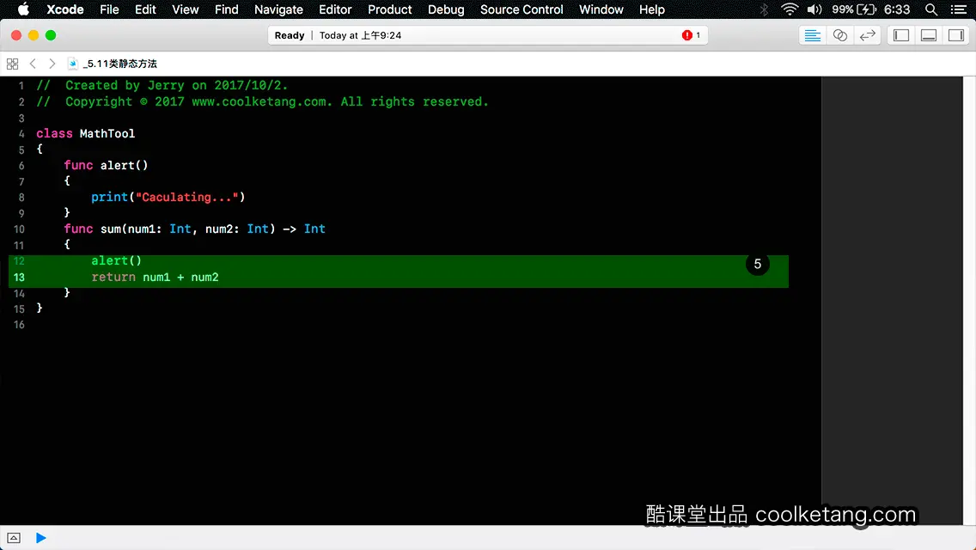This screenshot has height=550, width=976.
Task: Click the 'class MathTool' declaration
Action: (x=85, y=133)
